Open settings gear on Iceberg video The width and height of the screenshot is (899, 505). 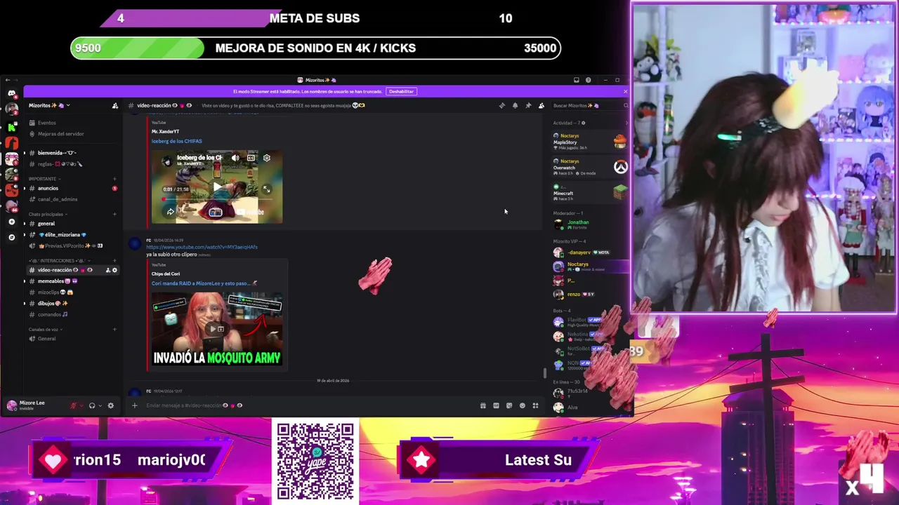coord(267,158)
